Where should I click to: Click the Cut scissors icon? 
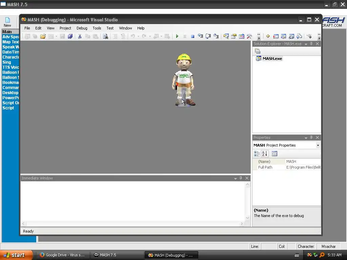[80, 36]
